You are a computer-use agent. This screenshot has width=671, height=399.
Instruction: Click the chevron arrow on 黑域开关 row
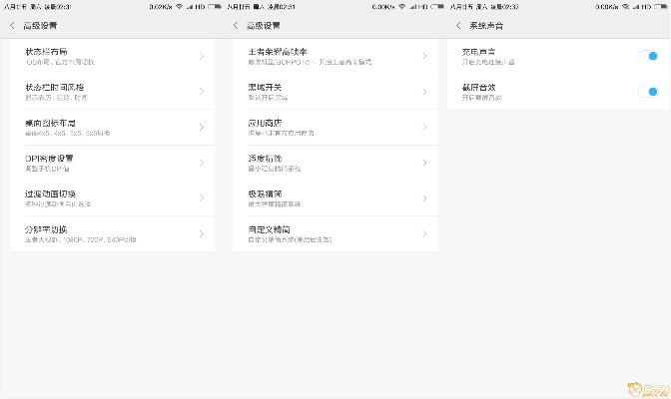[424, 92]
